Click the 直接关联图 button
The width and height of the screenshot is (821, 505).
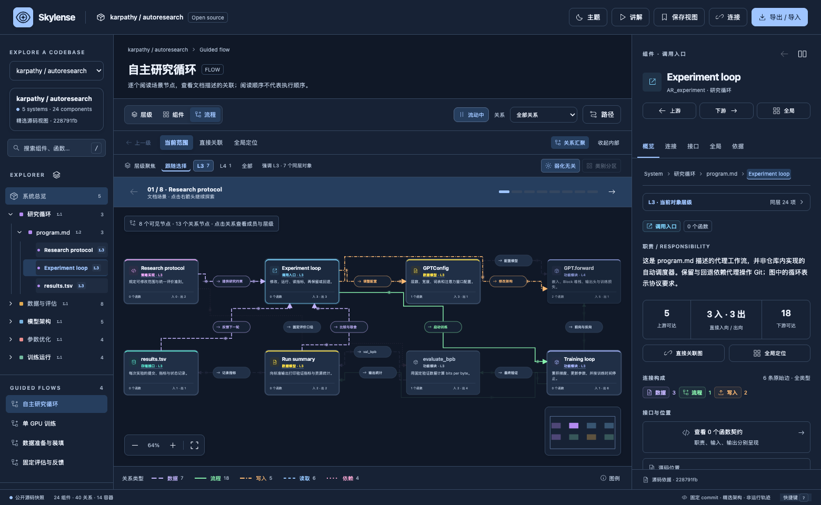(x=683, y=353)
